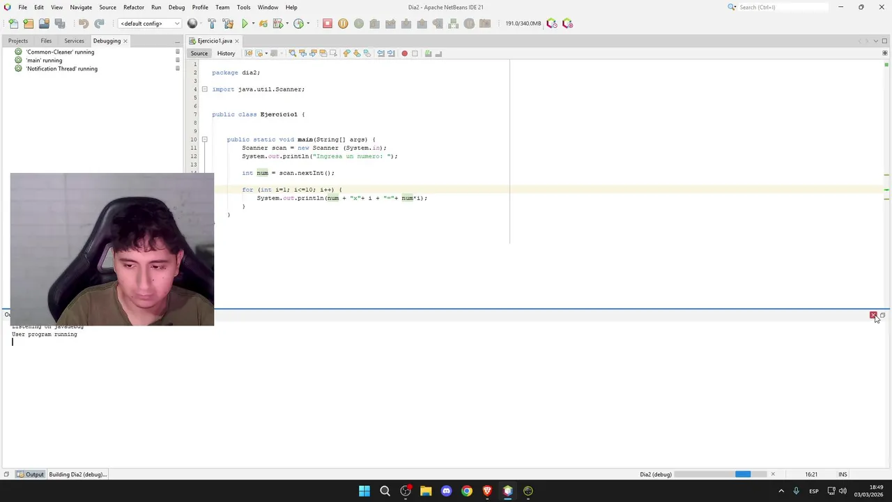Open the Debug menu

pyautogui.click(x=176, y=7)
